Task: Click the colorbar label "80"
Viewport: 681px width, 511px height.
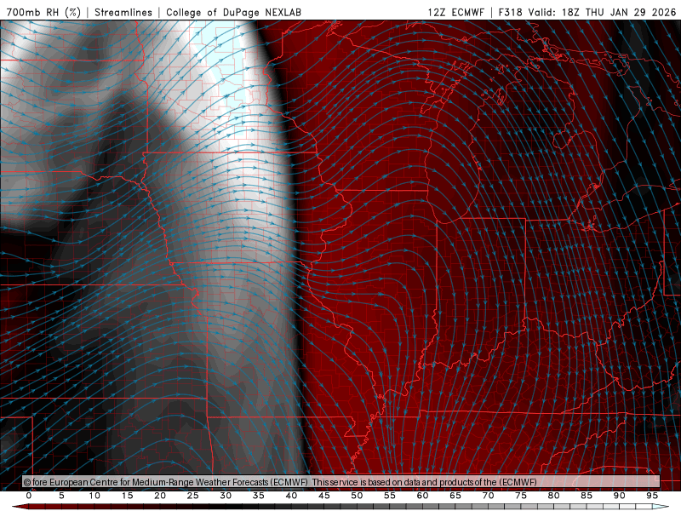Action: pos(554,496)
